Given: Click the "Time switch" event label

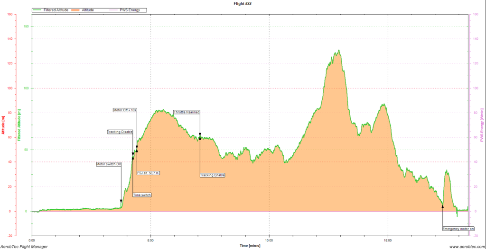Looking at the screenshot, I should coord(142,195).
